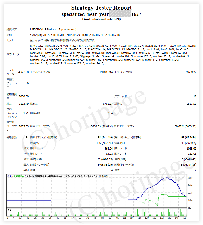
Task: Click the "982" y-axis label
Action: click(x=190, y=208)
